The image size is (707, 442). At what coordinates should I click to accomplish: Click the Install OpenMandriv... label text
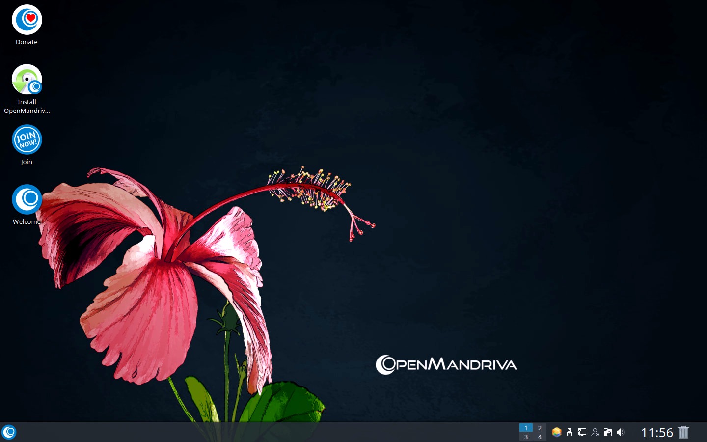pos(27,107)
